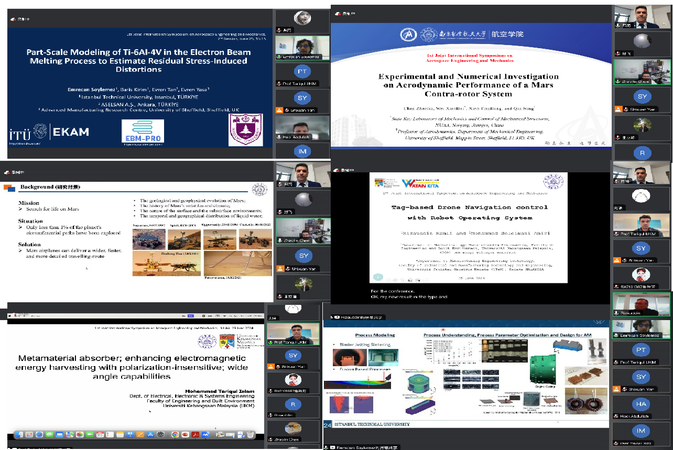Image resolution: width=673 pixels, height=450 pixels.
Task: Open the Trash in the dock
Action: click(x=250, y=434)
